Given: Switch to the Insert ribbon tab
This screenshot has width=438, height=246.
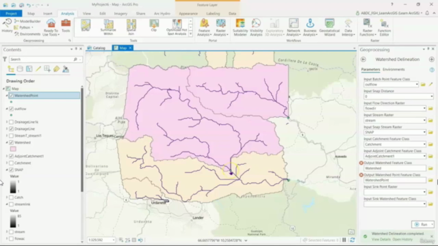Looking at the screenshot, I should pyautogui.click(x=47, y=14).
